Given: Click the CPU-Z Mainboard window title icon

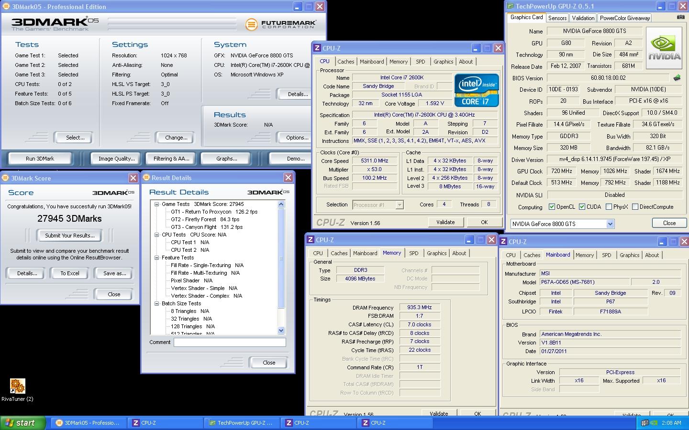Looking at the screenshot, I should pos(503,242).
